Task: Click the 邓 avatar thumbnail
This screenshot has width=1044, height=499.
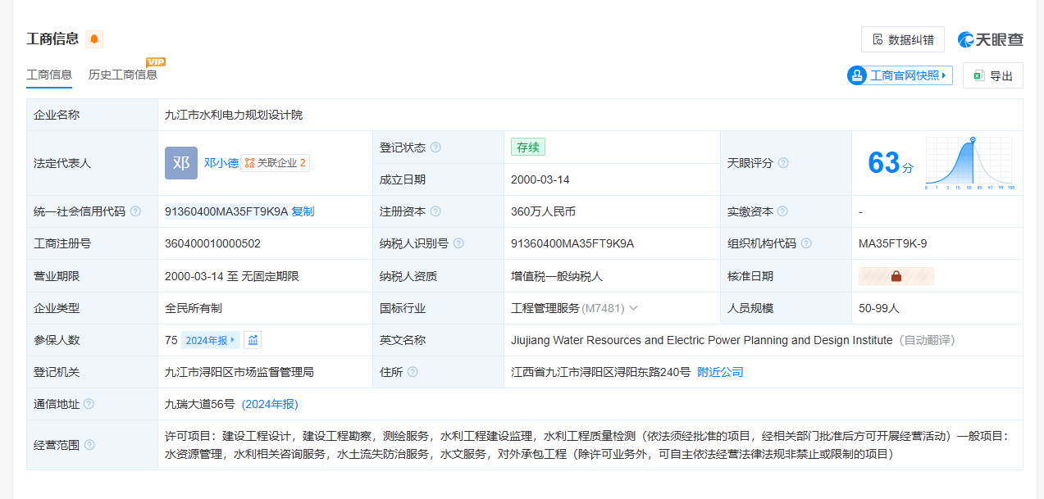Action: (181, 163)
